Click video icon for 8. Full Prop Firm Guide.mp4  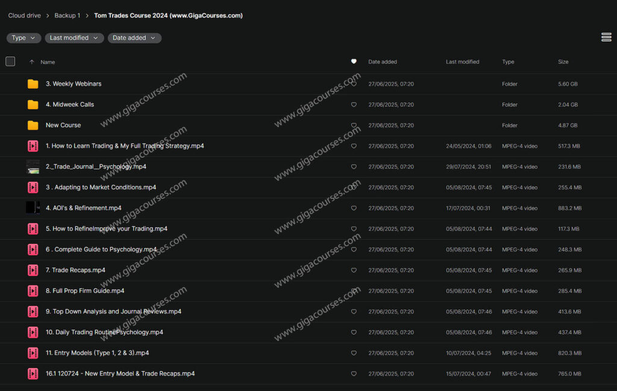point(33,291)
